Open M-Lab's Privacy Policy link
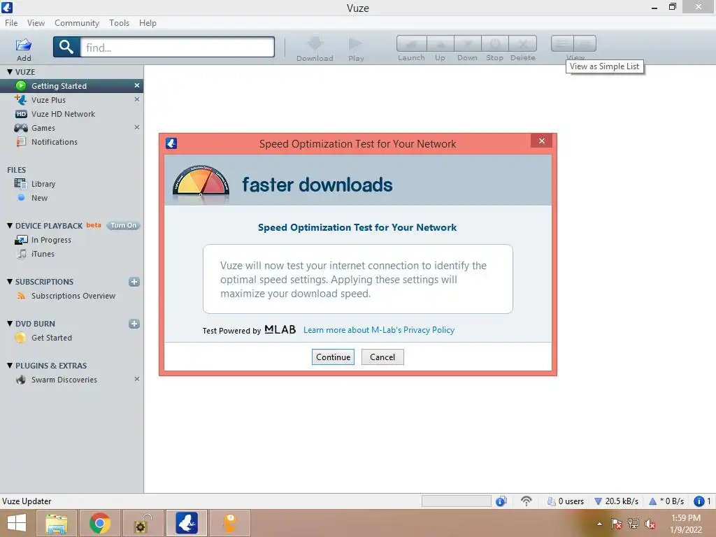716x537 pixels. click(379, 330)
